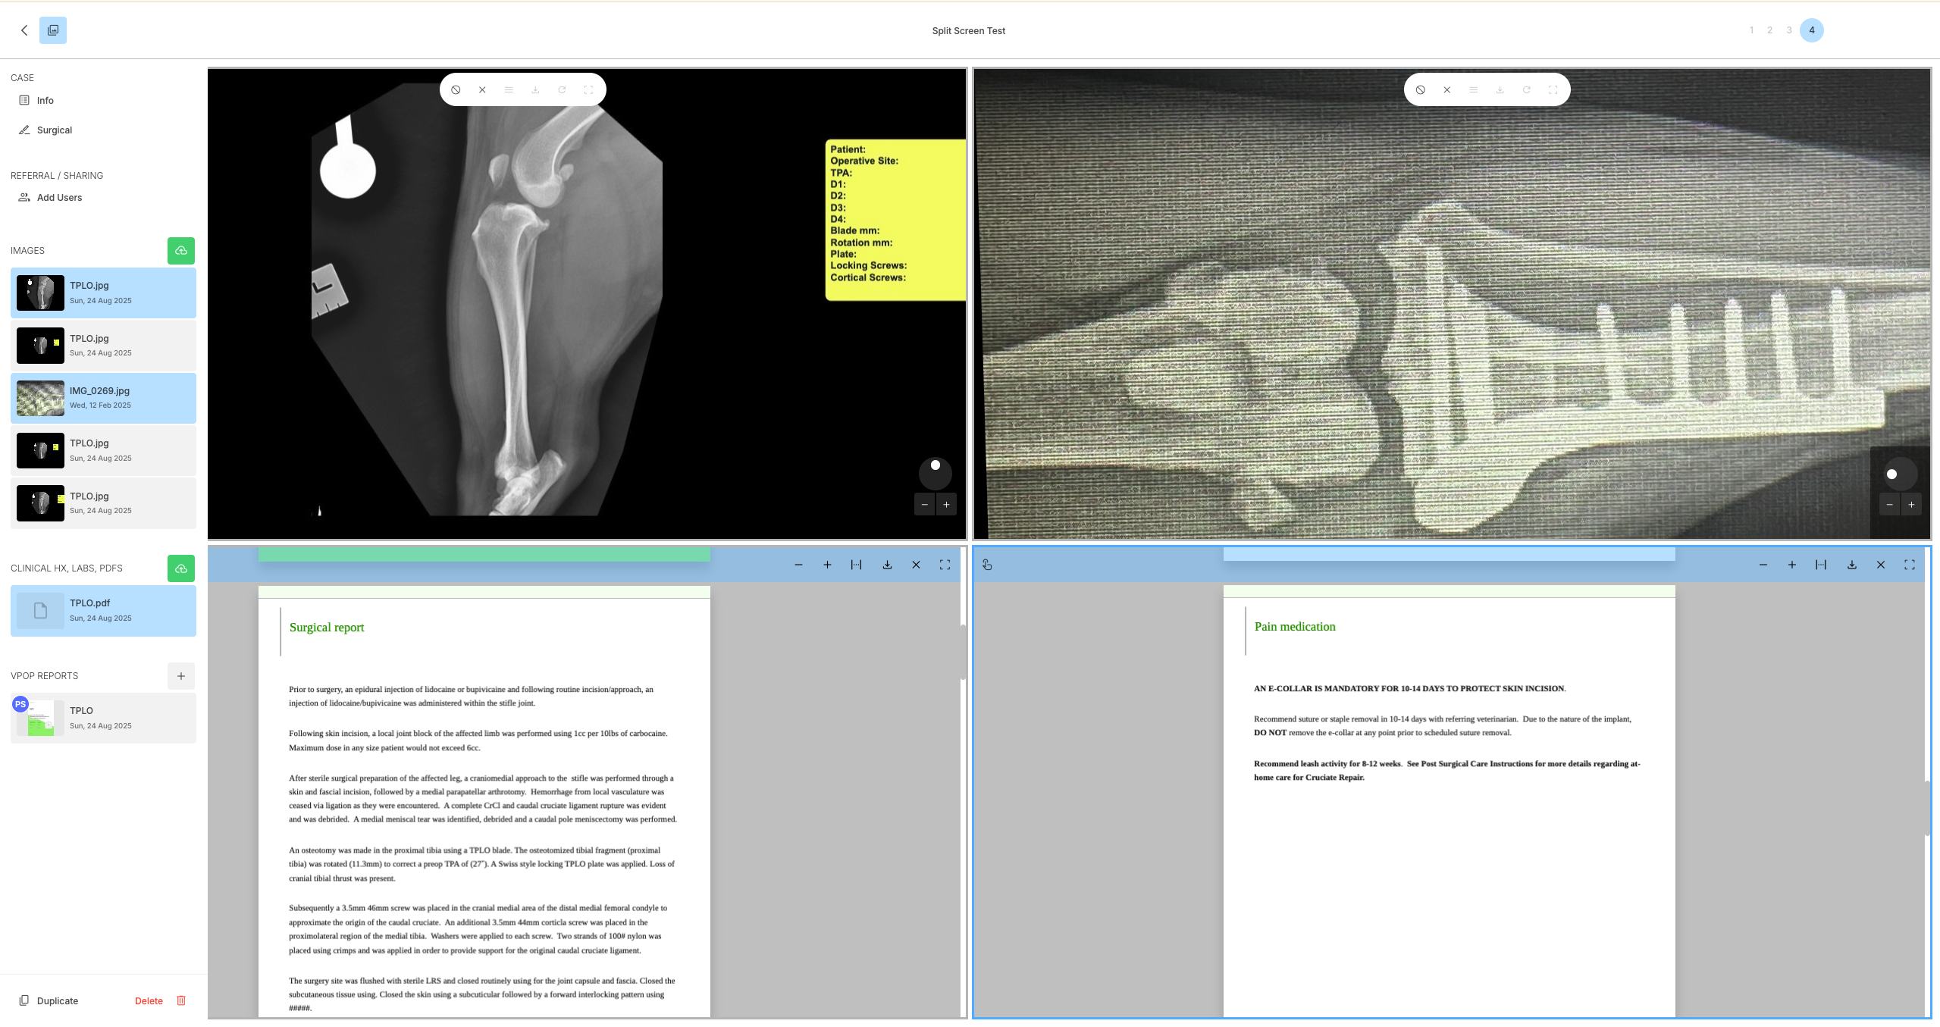Rotate the X-ray image using refresh arrow
The height and width of the screenshot is (1027, 1940).
562,89
